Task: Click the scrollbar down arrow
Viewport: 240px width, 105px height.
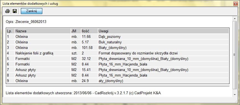Action: pos(235,95)
